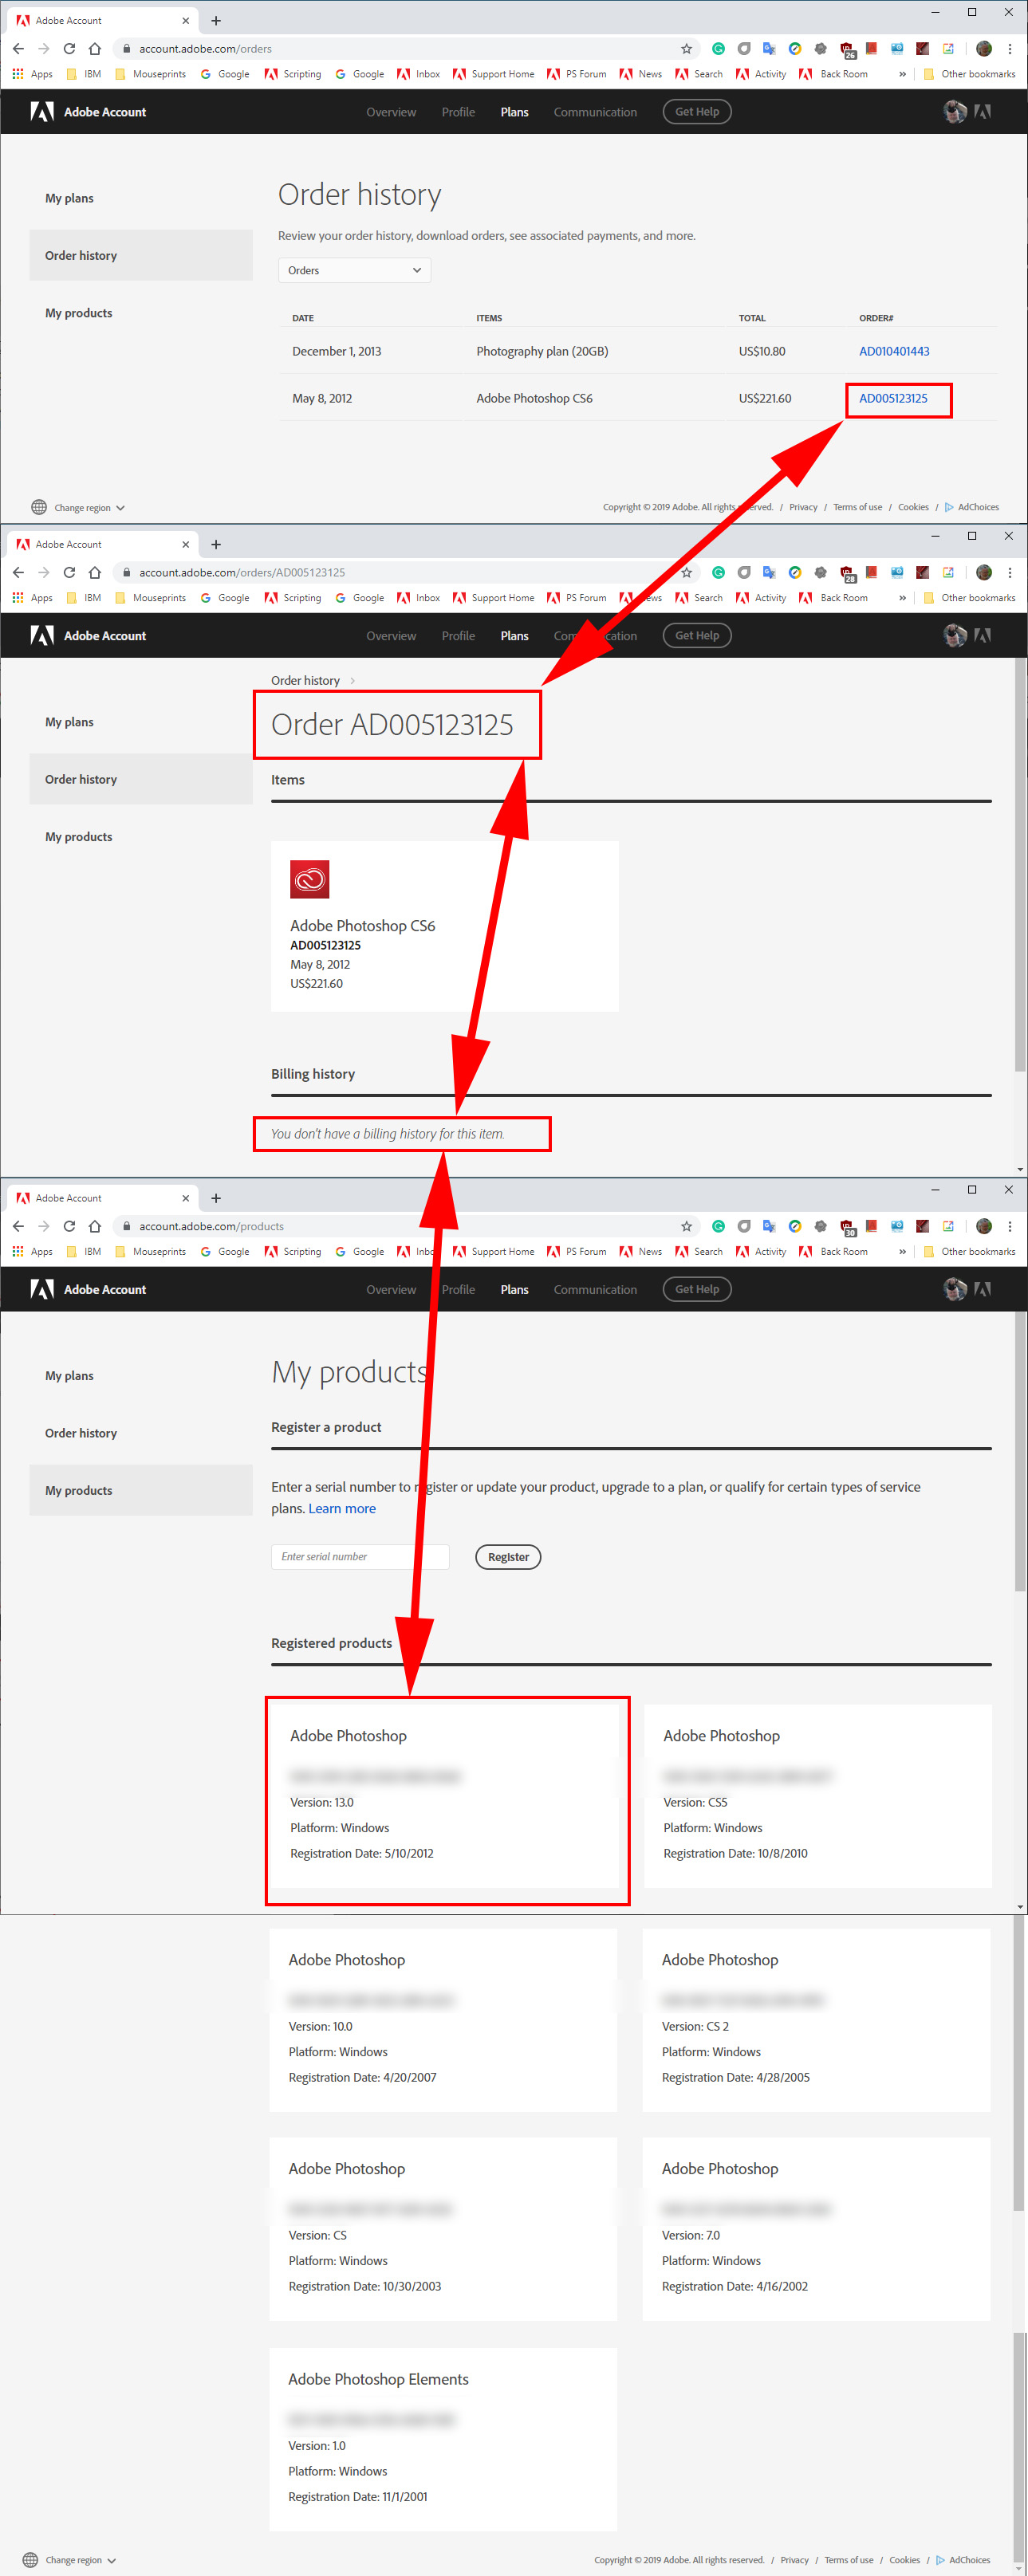Click Adobe logo in the My products header
Screen dimensions: 1028x2576
(42, 1289)
